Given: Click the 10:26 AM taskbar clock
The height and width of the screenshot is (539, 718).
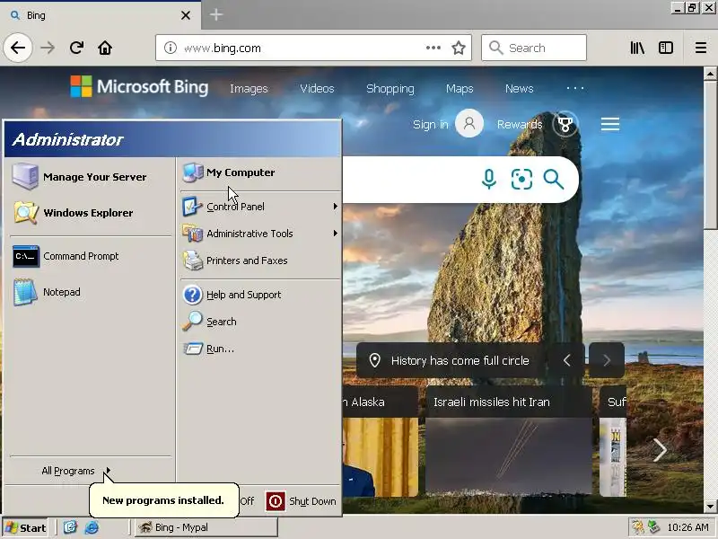Looking at the screenshot, I should pyautogui.click(x=687, y=527).
